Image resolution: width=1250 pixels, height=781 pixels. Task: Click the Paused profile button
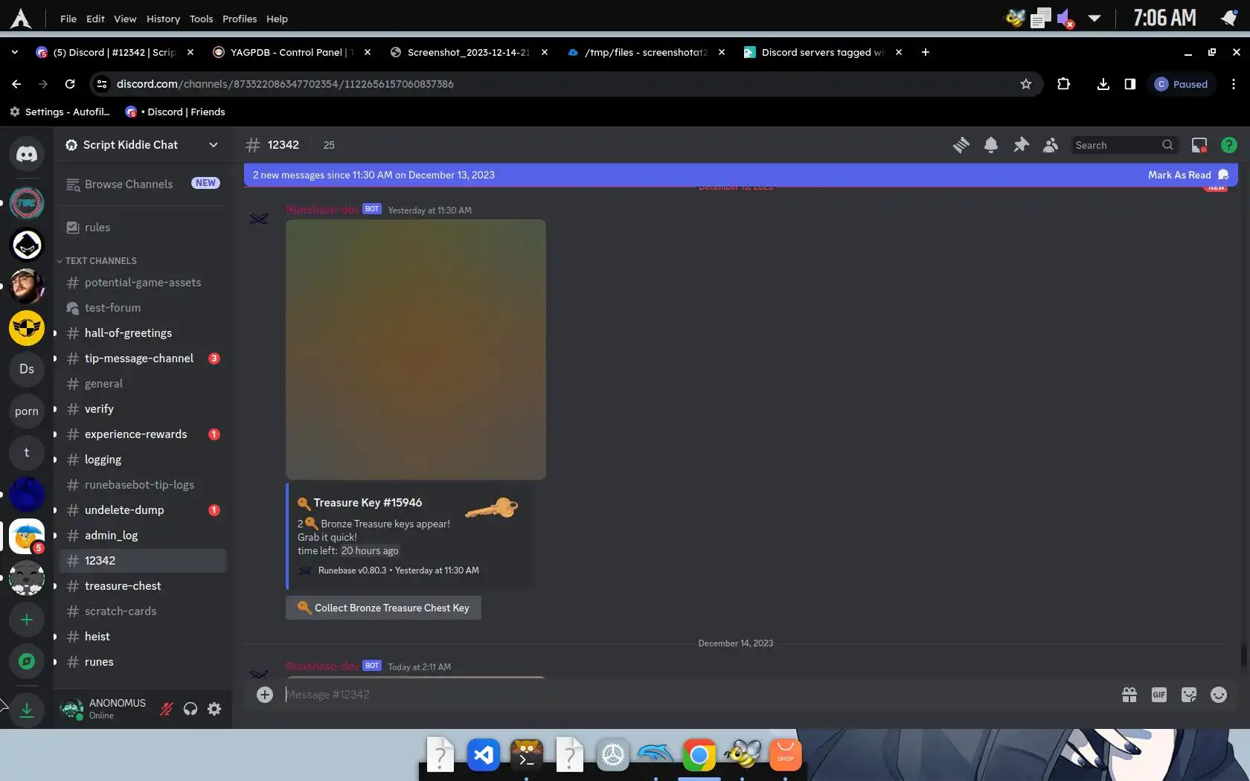pyautogui.click(x=1182, y=84)
